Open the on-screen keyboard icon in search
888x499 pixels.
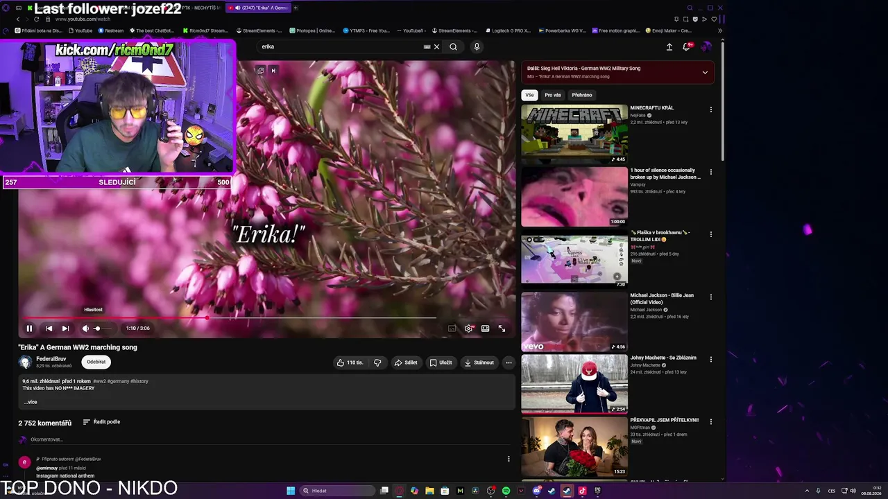[x=427, y=47]
